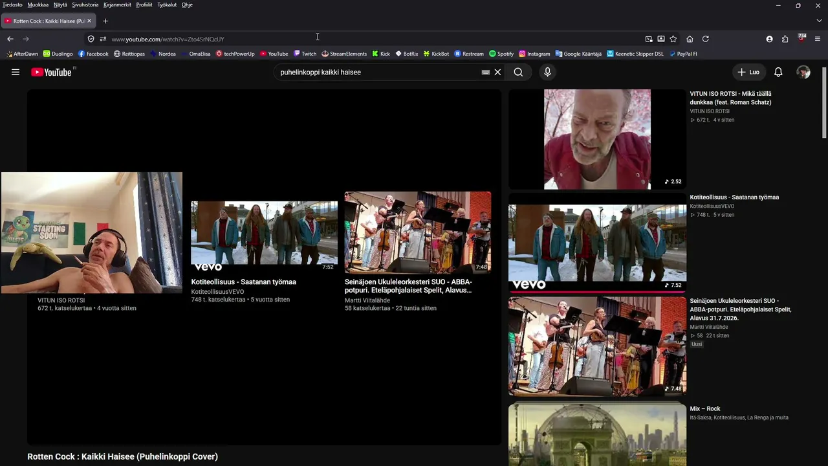
Task: Play sidebar video VITUN ISO ROTSI thumbnail
Action: (x=597, y=139)
